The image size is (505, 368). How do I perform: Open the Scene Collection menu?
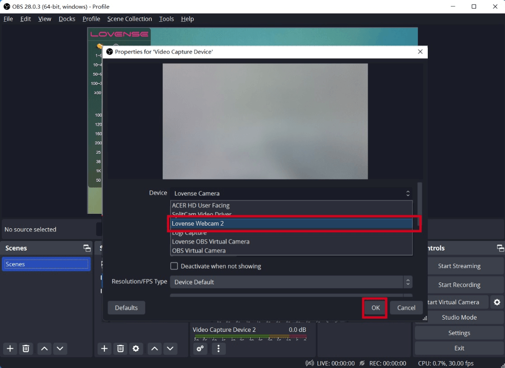pyautogui.click(x=129, y=19)
